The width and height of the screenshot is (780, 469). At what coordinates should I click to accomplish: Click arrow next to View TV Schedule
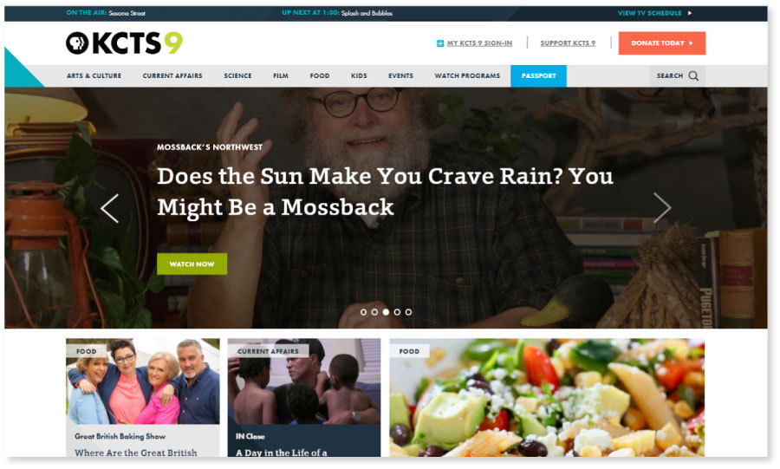click(x=690, y=13)
